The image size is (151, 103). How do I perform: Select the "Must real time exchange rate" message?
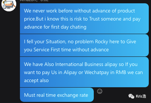coord(57,95)
